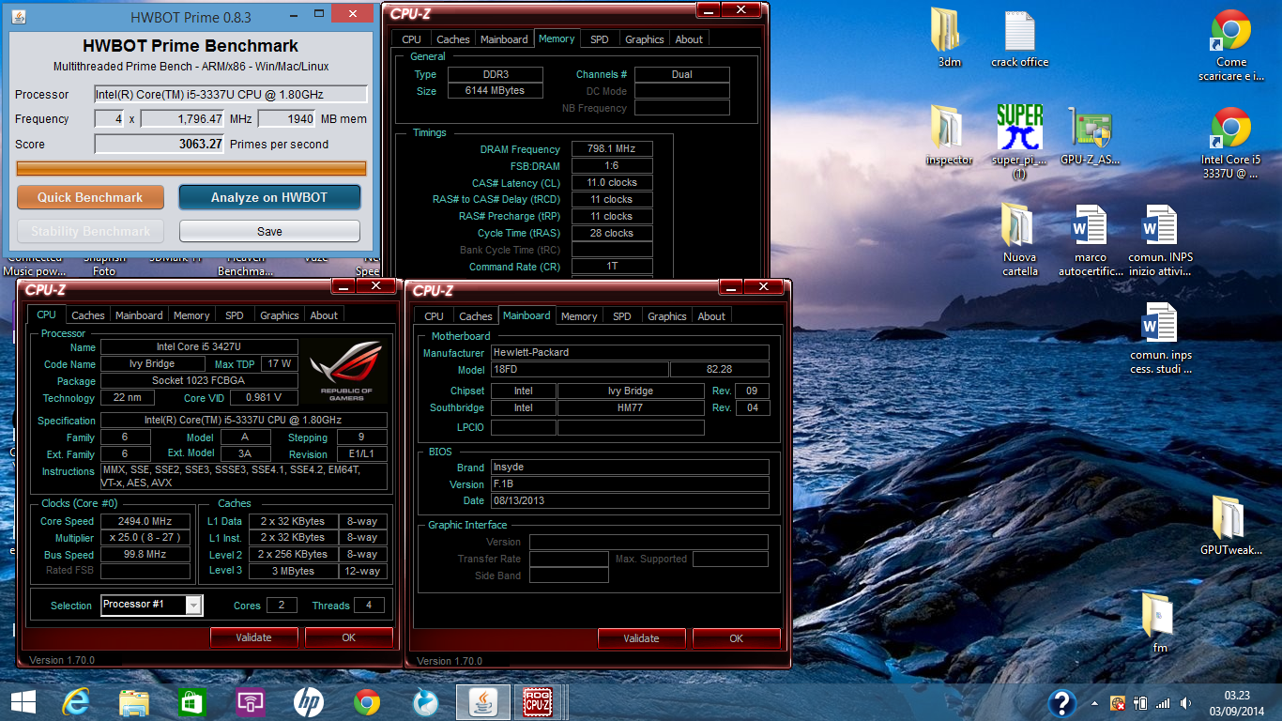
Task: Click Analyze on HWBOT button
Action: click(x=269, y=197)
